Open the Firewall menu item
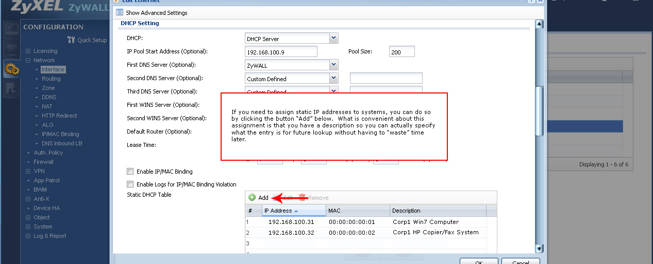 pos(43,162)
